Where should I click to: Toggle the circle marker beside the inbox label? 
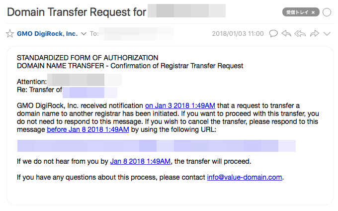tap(327, 12)
